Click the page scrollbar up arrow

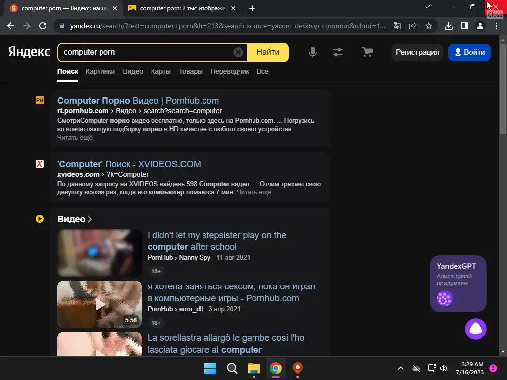503,40
